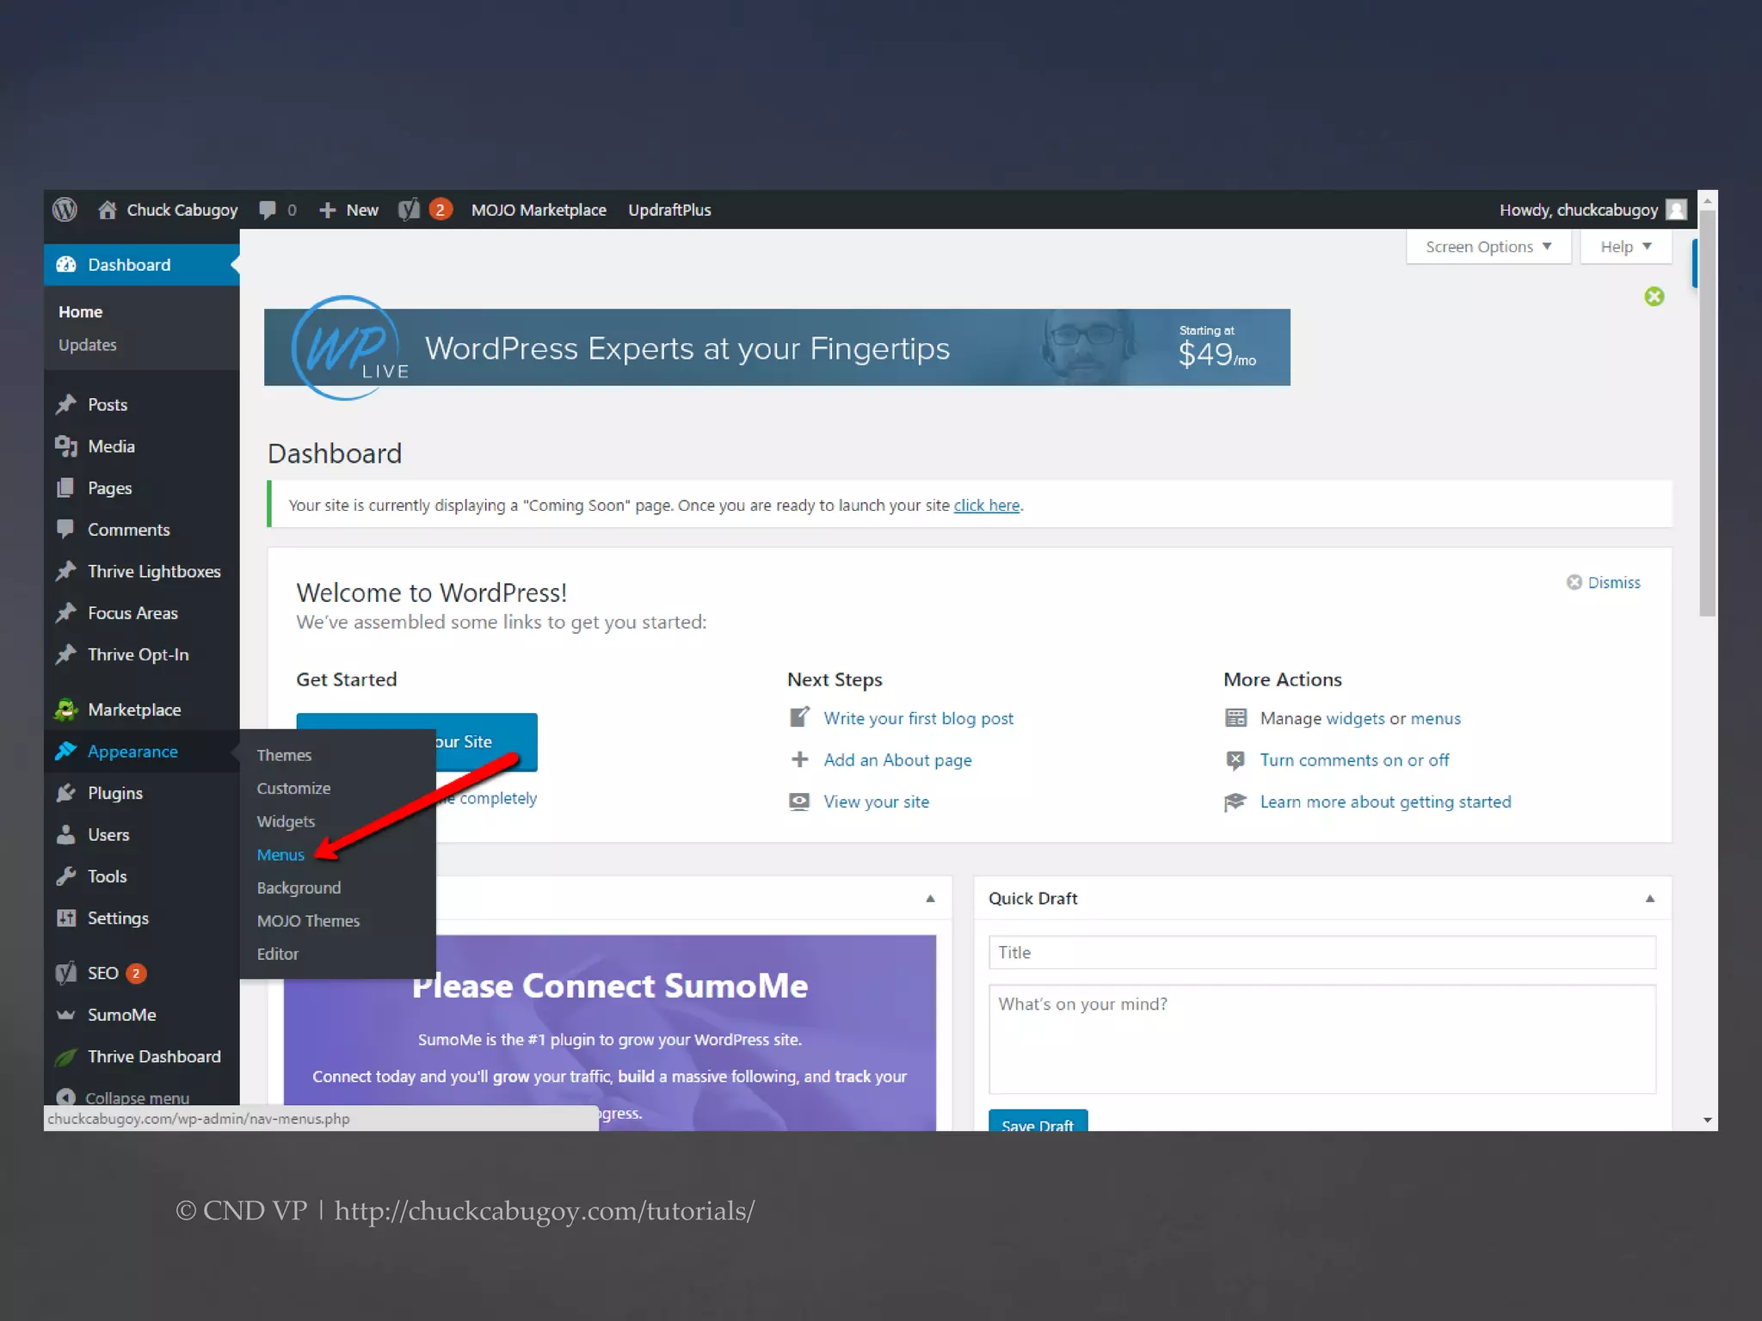Click the Marketplace icon in sidebar
The width and height of the screenshot is (1762, 1321).
(66, 710)
